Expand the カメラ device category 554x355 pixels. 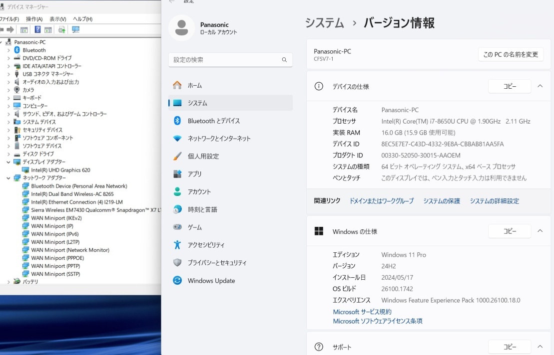click(8, 90)
